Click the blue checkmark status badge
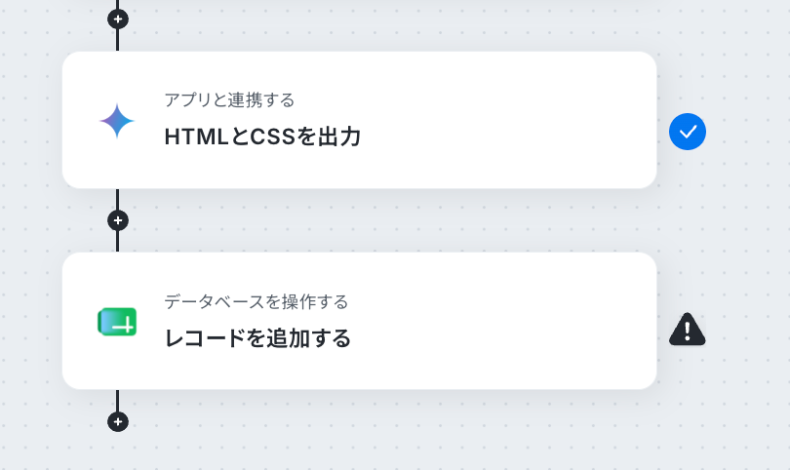This screenshot has width=790, height=470. pyautogui.click(x=688, y=132)
